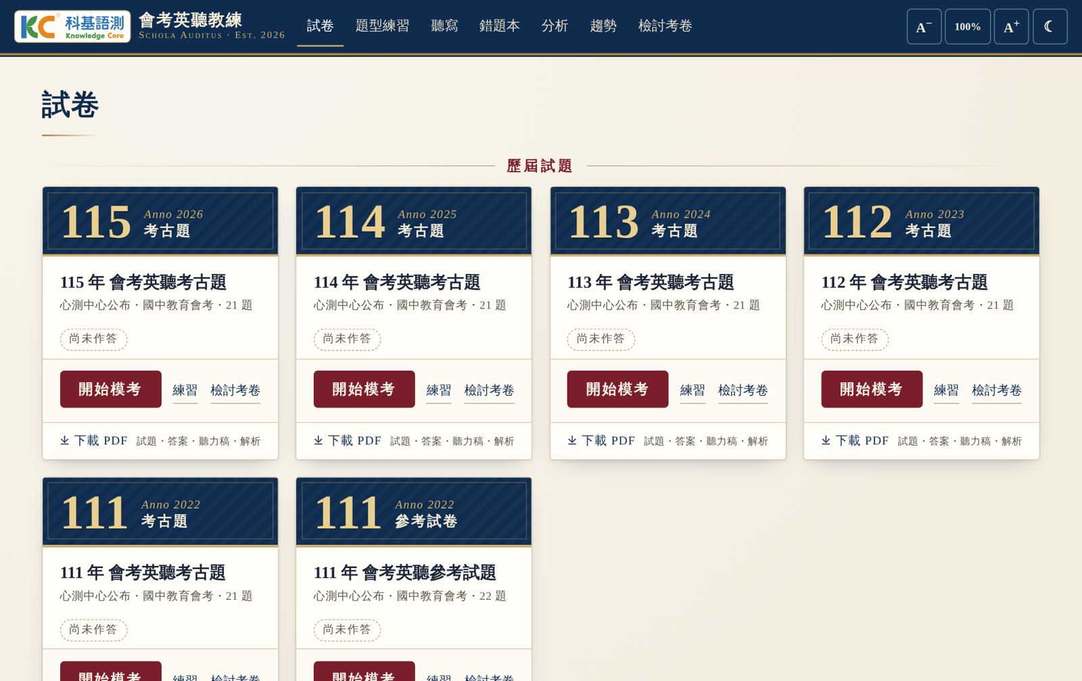The width and height of the screenshot is (1082, 681).
Task: Download PDF for the 114 年 paper
Action: 348,441
